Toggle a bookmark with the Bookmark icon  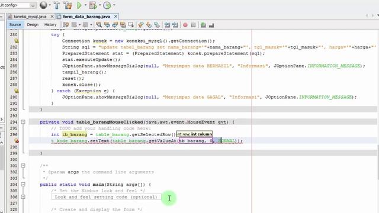[x=157, y=25]
